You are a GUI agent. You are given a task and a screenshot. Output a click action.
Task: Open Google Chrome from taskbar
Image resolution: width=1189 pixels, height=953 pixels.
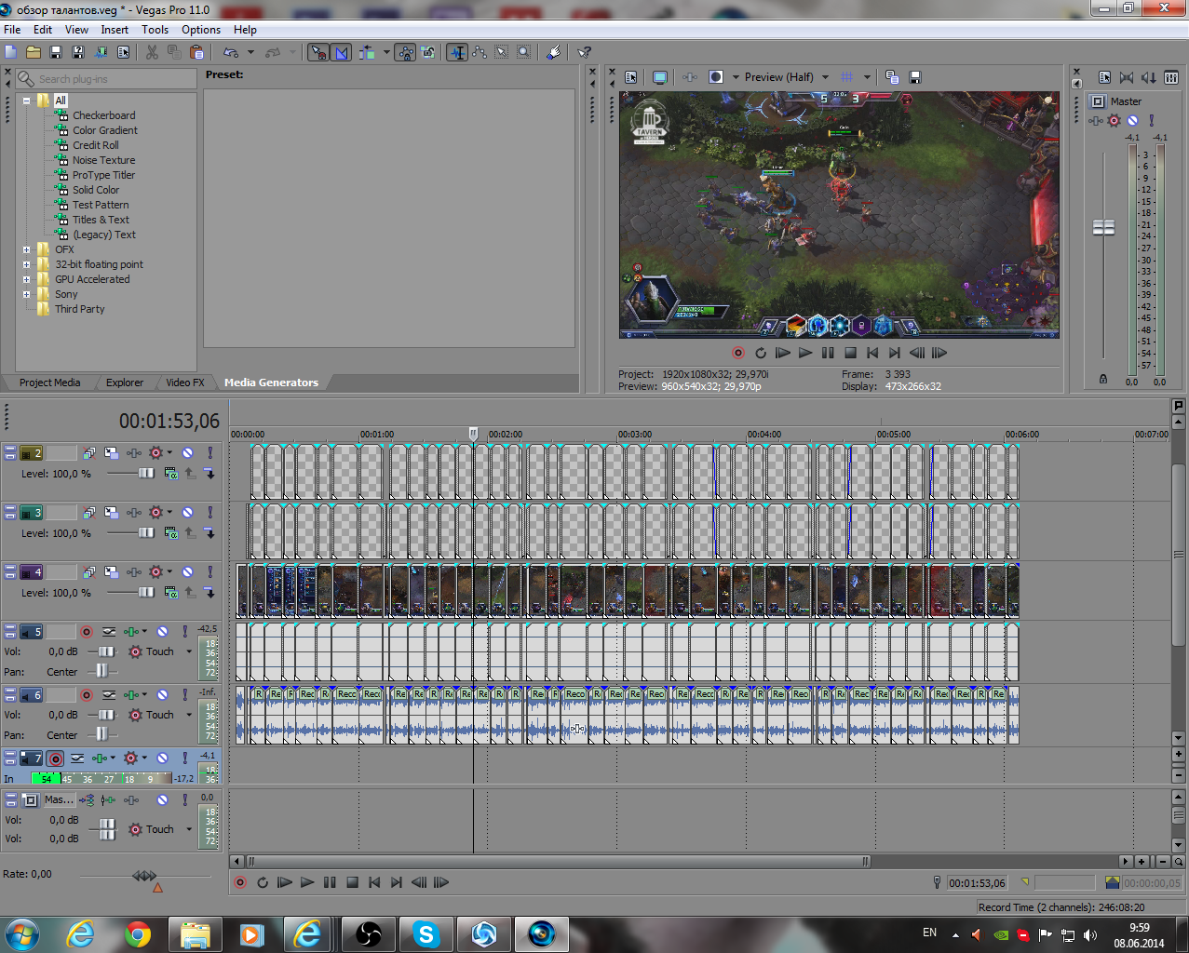(138, 934)
